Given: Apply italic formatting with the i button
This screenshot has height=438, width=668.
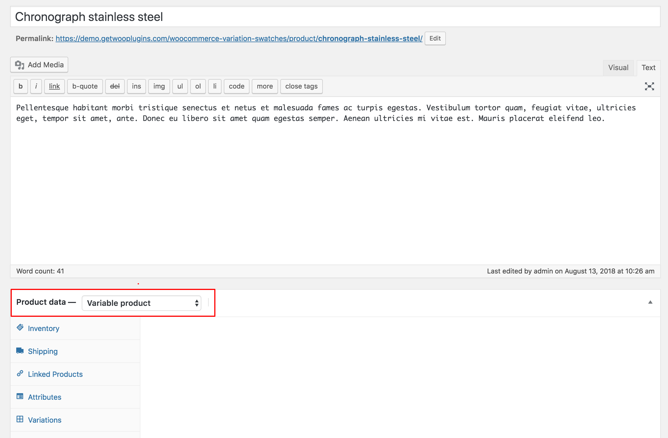Looking at the screenshot, I should tap(36, 86).
